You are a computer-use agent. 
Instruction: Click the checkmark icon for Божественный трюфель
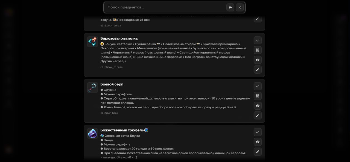coord(258,132)
